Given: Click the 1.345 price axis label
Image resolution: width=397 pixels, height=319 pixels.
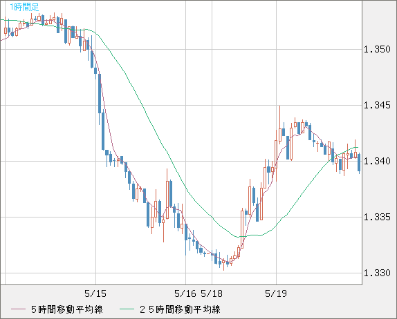Looking at the screenshot, I should pyautogui.click(x=377, y=105).
